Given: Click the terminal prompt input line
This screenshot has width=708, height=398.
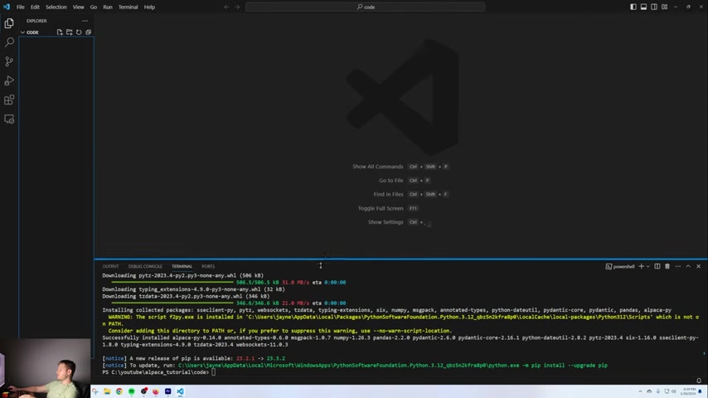Looking at the screenshot, I should click(400, 372).
